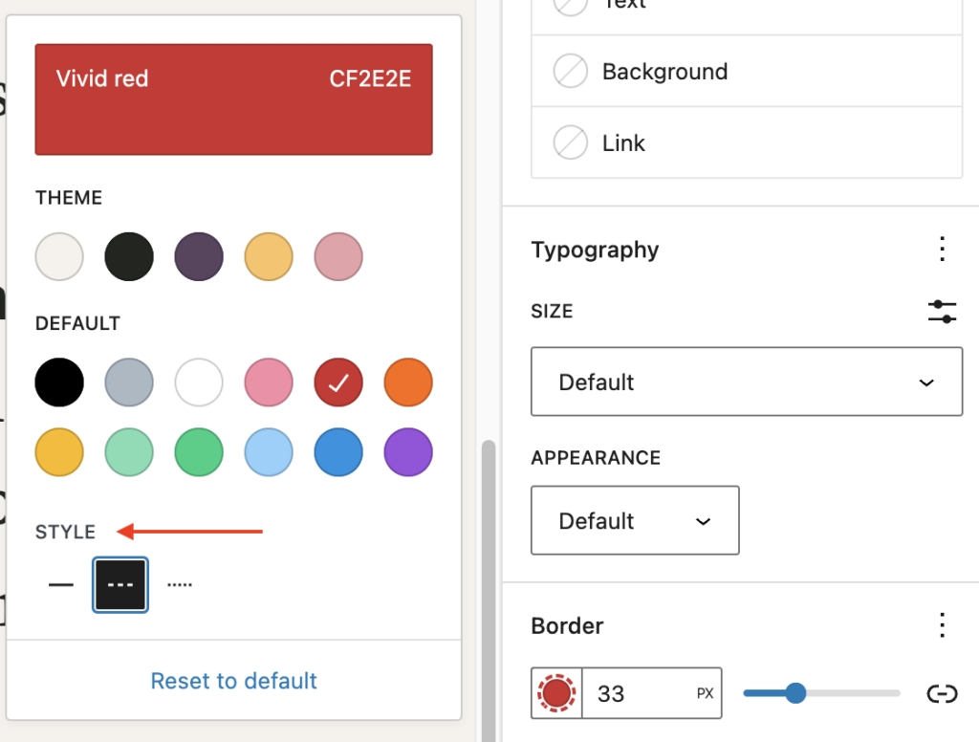This screenshot has width=979, height=742.
Task: Open the Background color option
Action: (746, 72)
